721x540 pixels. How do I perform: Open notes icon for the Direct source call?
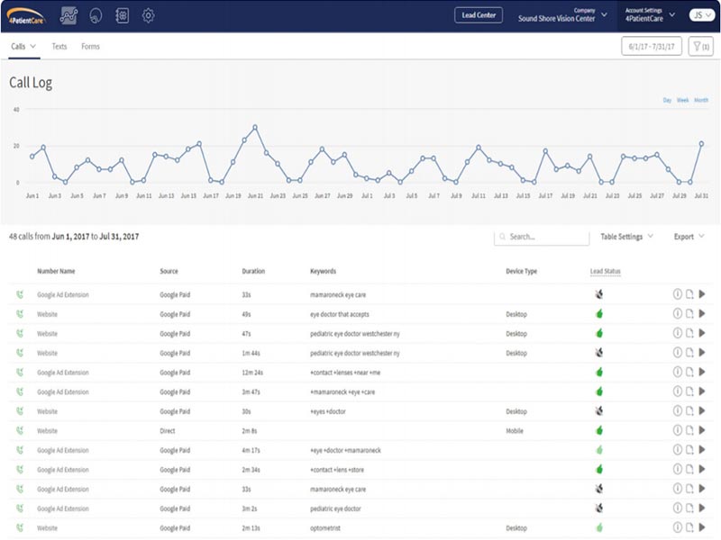coord(689,430)
